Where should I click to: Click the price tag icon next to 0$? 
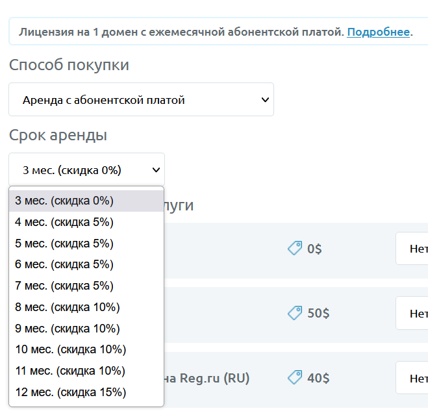295,249
